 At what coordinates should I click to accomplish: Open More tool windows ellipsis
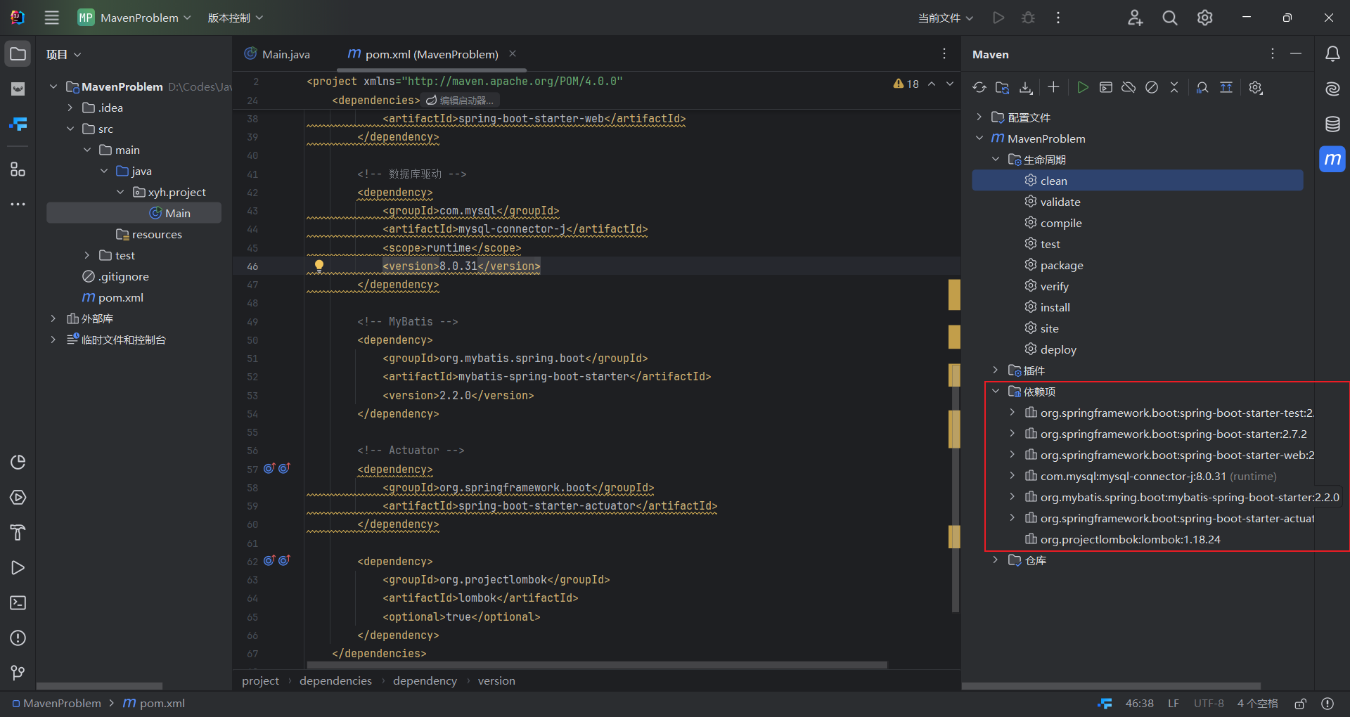pyautogui.click(x=18, y=205)
